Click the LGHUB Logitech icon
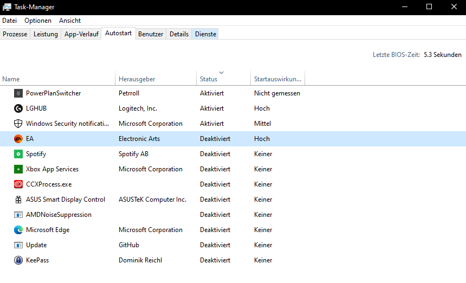This screenshot has width=466, height=283. coord(18,108)
